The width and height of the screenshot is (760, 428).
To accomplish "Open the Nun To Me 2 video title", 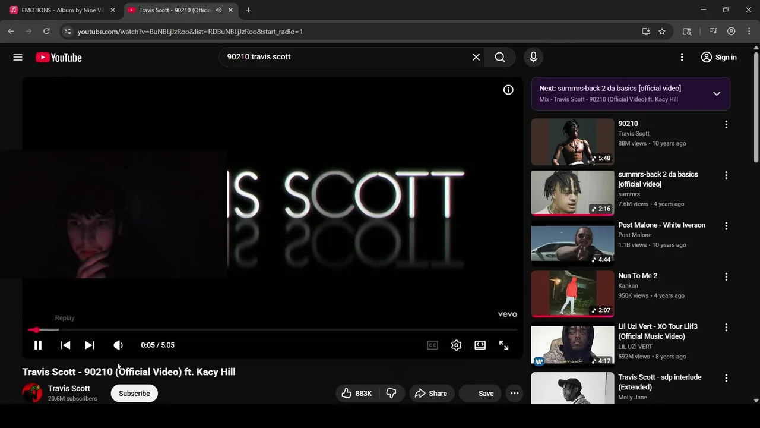I will 638,276.
